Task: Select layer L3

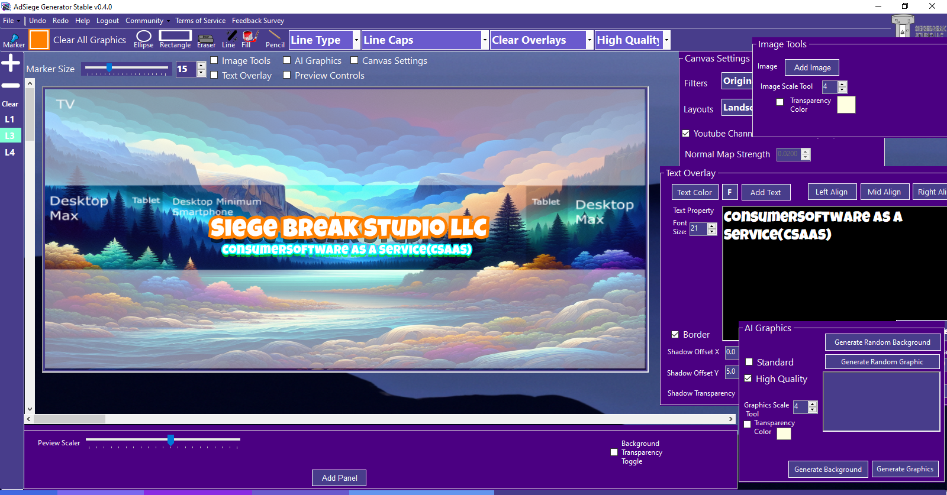Action: click(x=10, y=135)
